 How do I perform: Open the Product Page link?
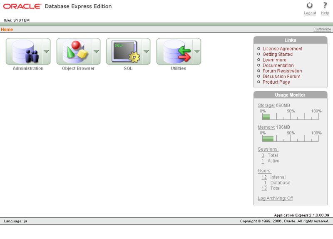[x=276, y=82]
